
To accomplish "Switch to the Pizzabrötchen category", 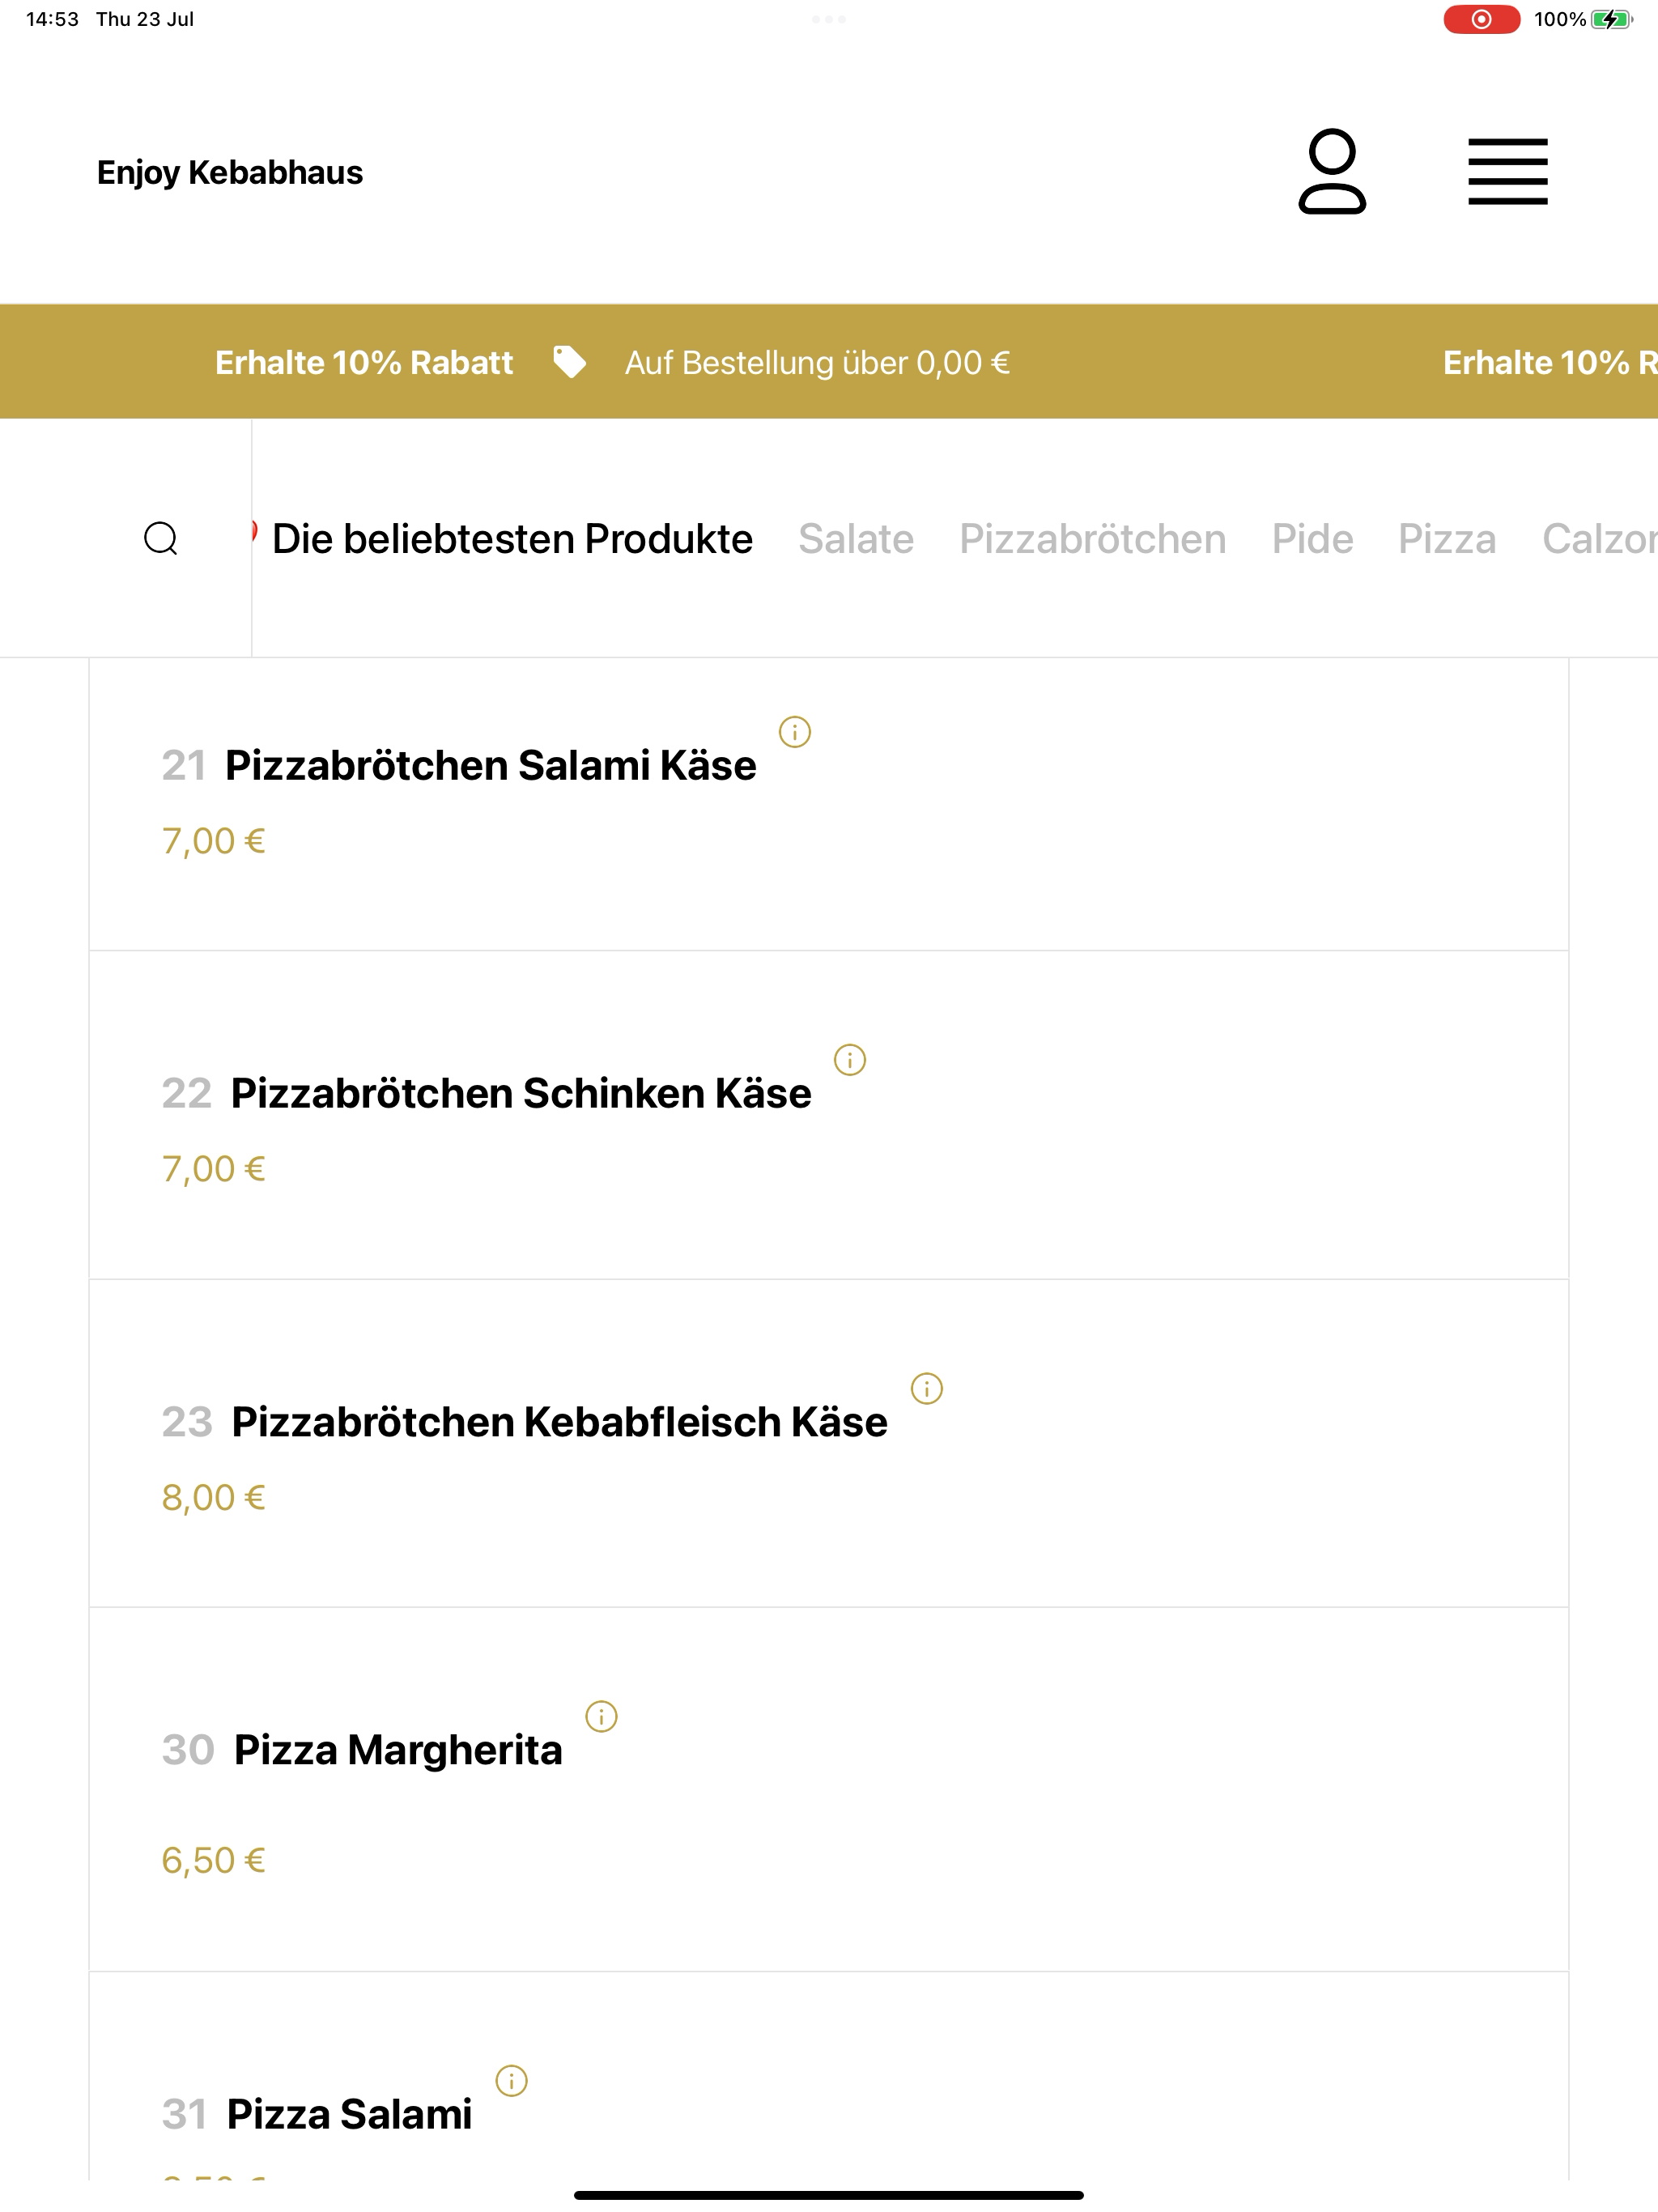I will click(1093, 539).
